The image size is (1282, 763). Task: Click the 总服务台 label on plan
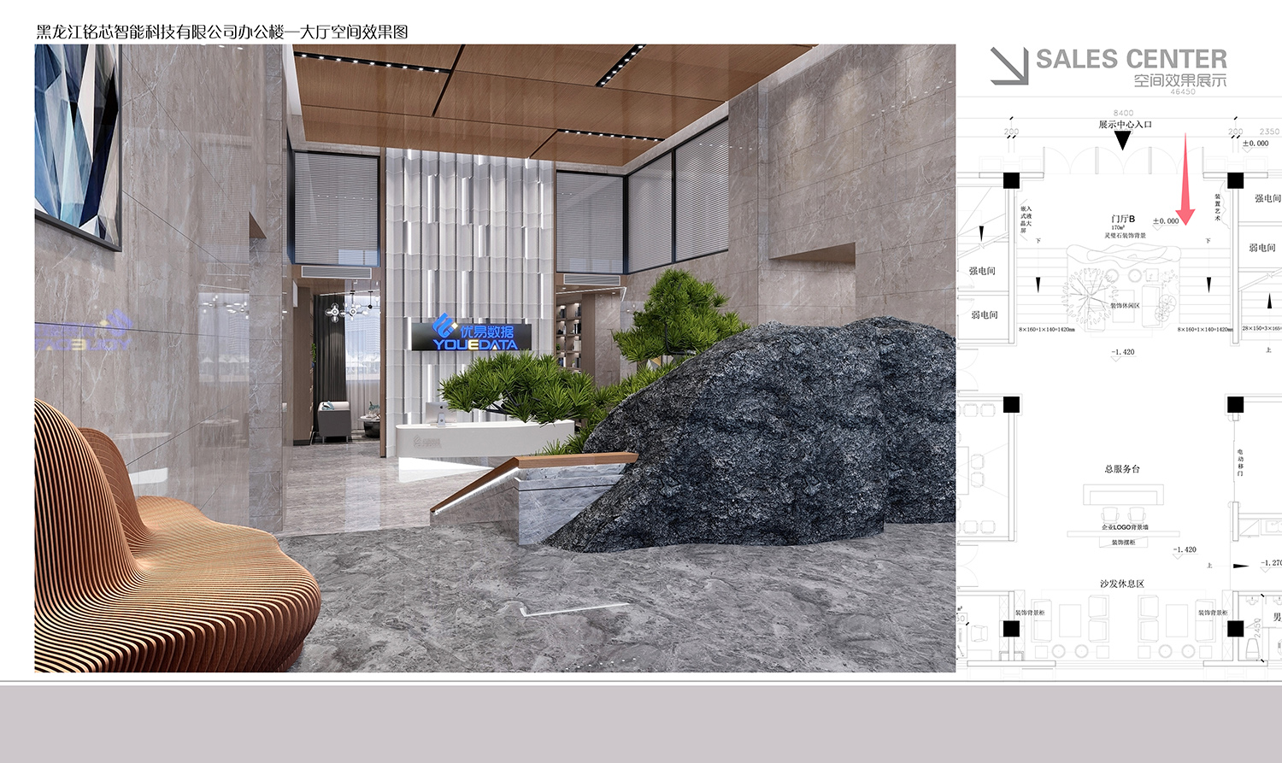pos(1122,469)
